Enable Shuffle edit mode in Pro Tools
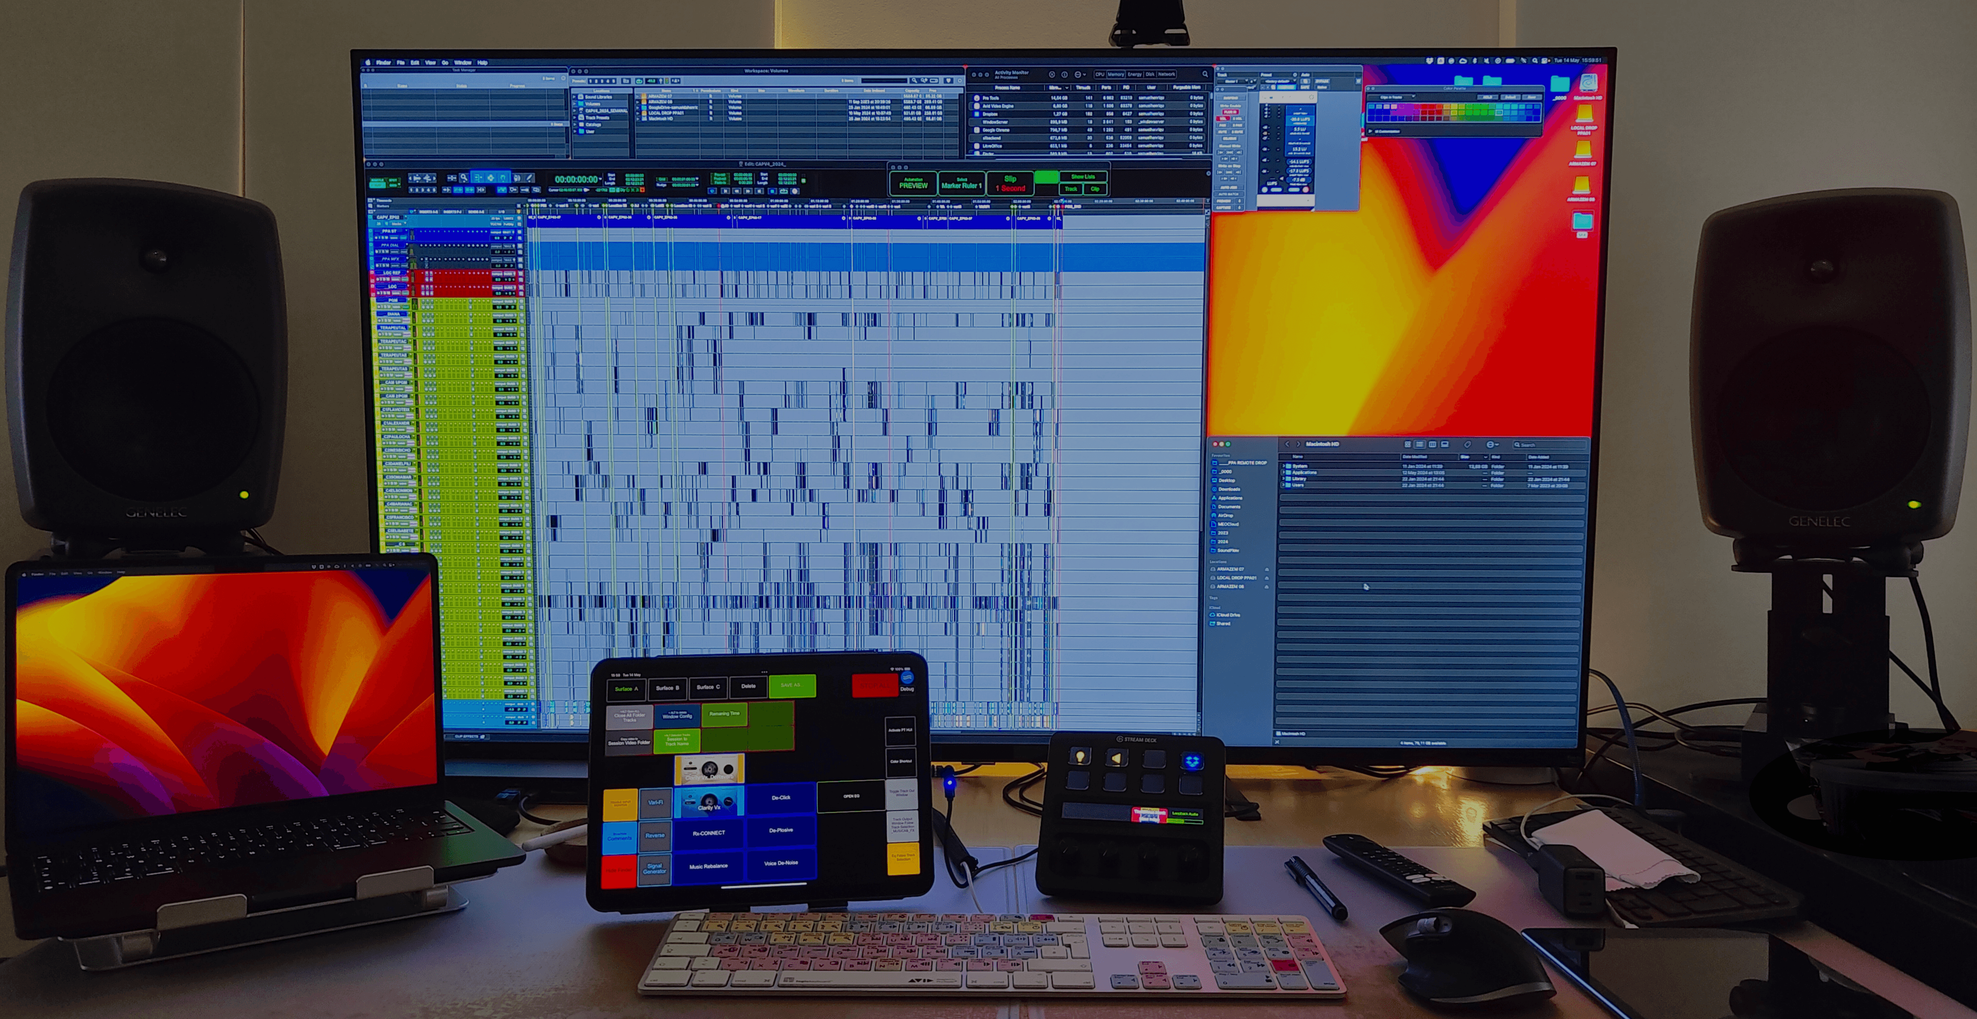Screen dimensions: 1977x1019 point(378,180)
